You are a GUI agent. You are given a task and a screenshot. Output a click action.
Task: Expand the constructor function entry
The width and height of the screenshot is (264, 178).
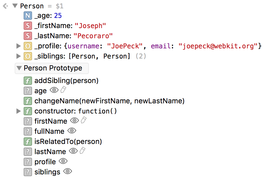pos(18,111)
